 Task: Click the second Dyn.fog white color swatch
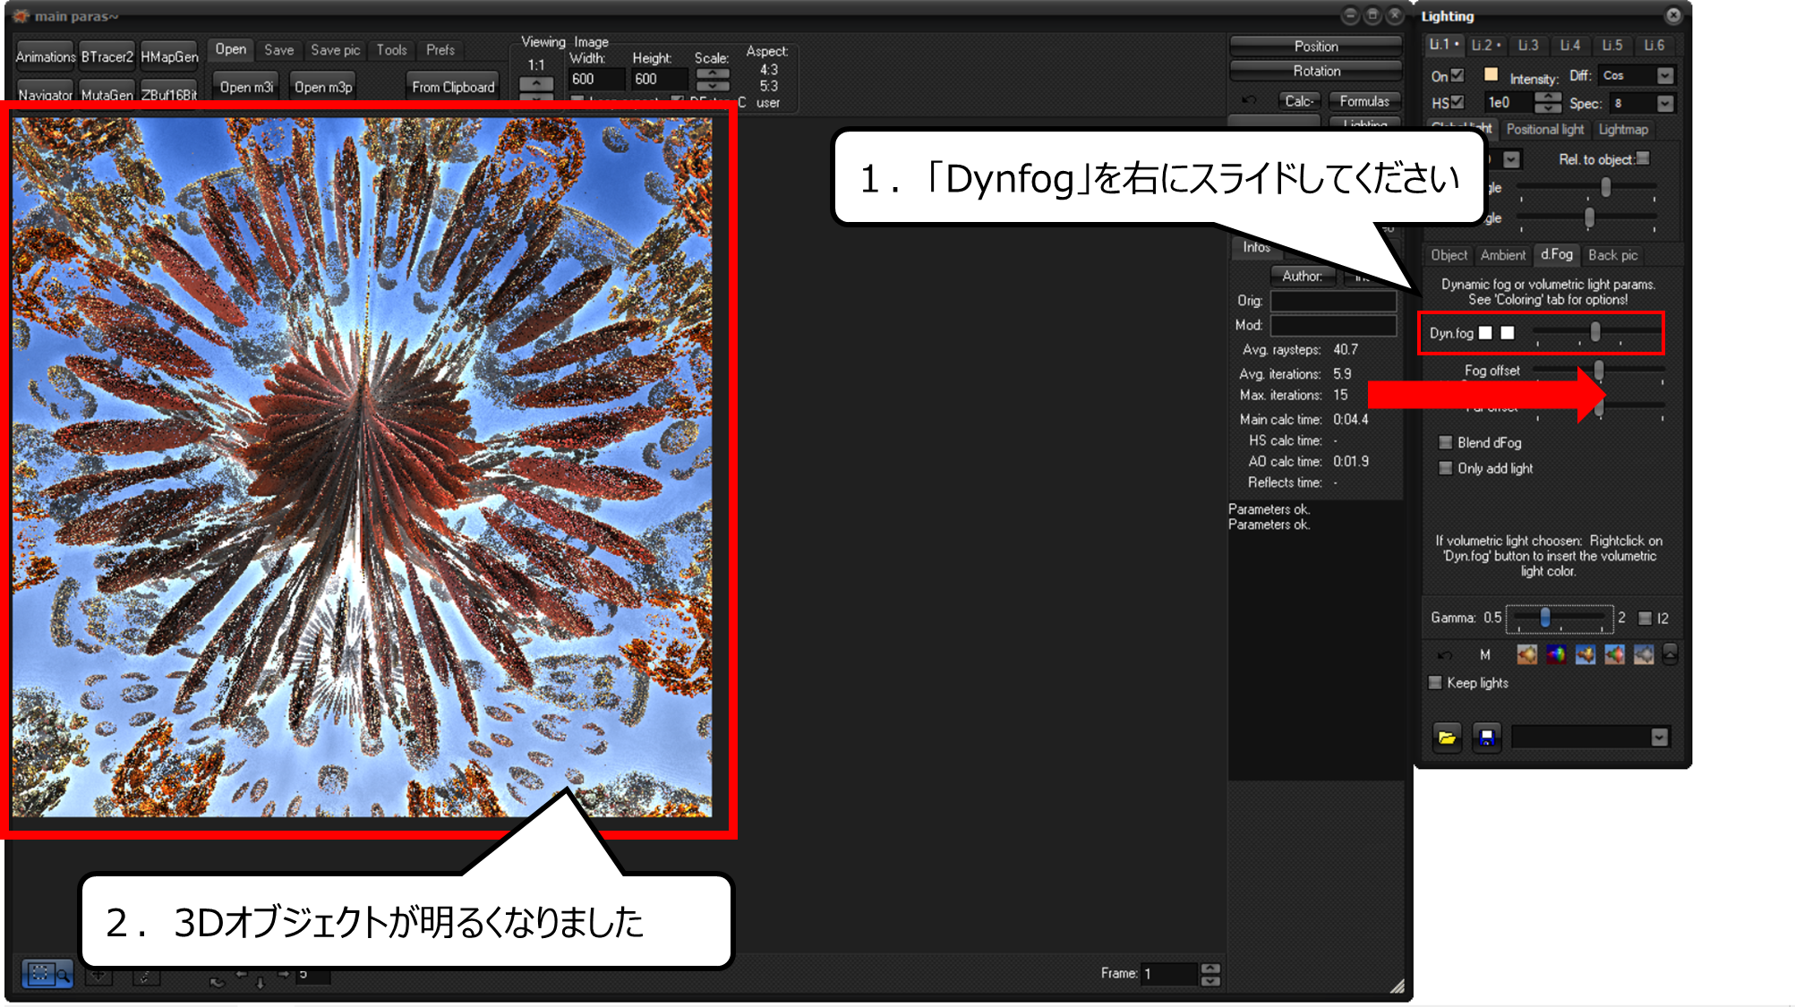(x=1508, y=333)
